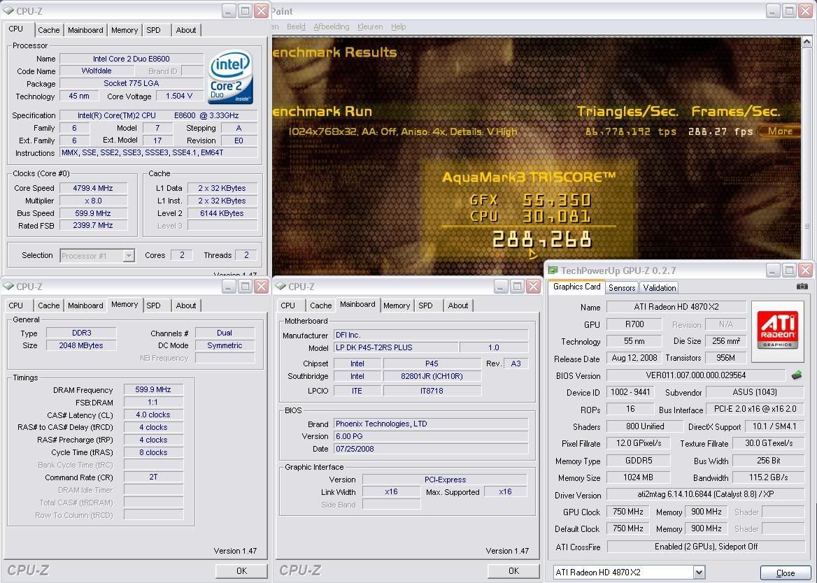Click the Device ID 1002 - 9441 field
Image resolution: width=817 pixels, height=583 pixels.
(630, 392)
